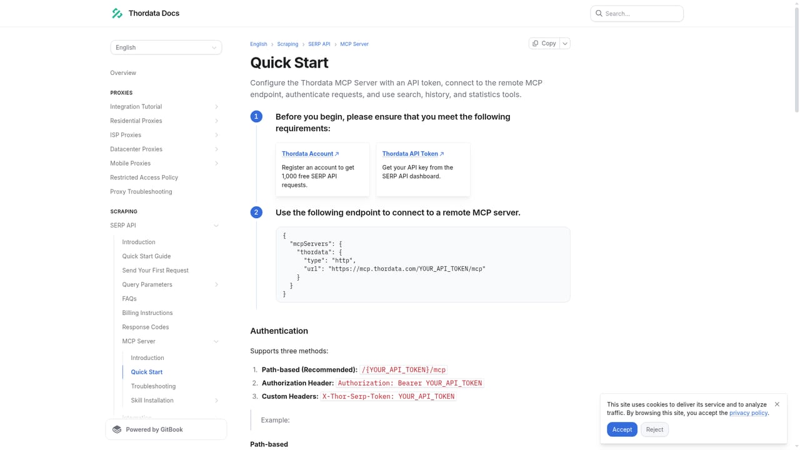
Task: Expand the Skill Installation chevron
Action: (x=216, y=401)
